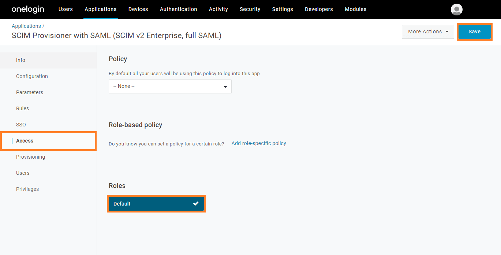Open the Users top menu
The image size is (501, 255).
(x=66, y=9)
